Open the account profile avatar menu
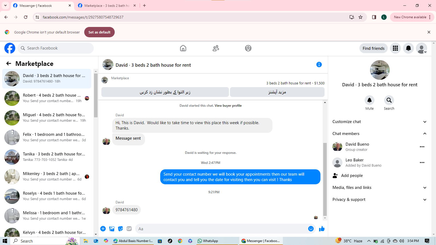Screen dimensions: 436x245 pyautogui.click(x=422, y=48)
